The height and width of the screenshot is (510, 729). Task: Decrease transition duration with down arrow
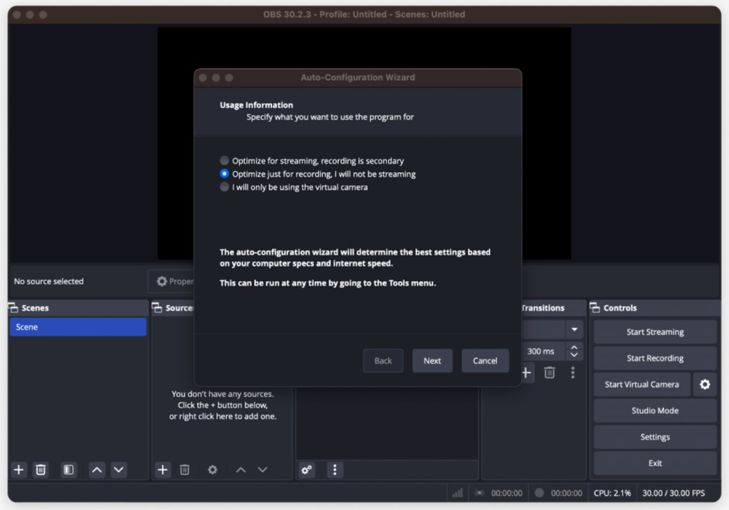[575, 356]
